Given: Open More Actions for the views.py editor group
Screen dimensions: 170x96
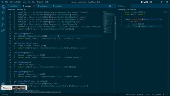Looking at the screenshot, I should coord(113,6).
